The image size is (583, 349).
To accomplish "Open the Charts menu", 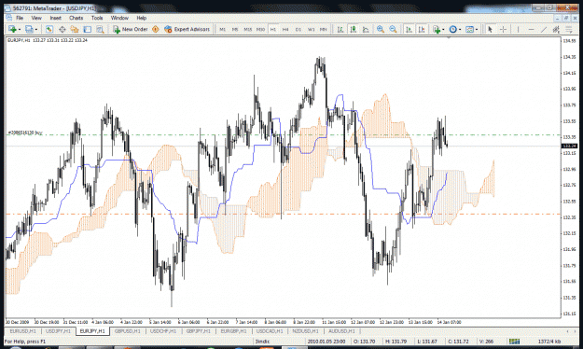I will coord(76,18).
